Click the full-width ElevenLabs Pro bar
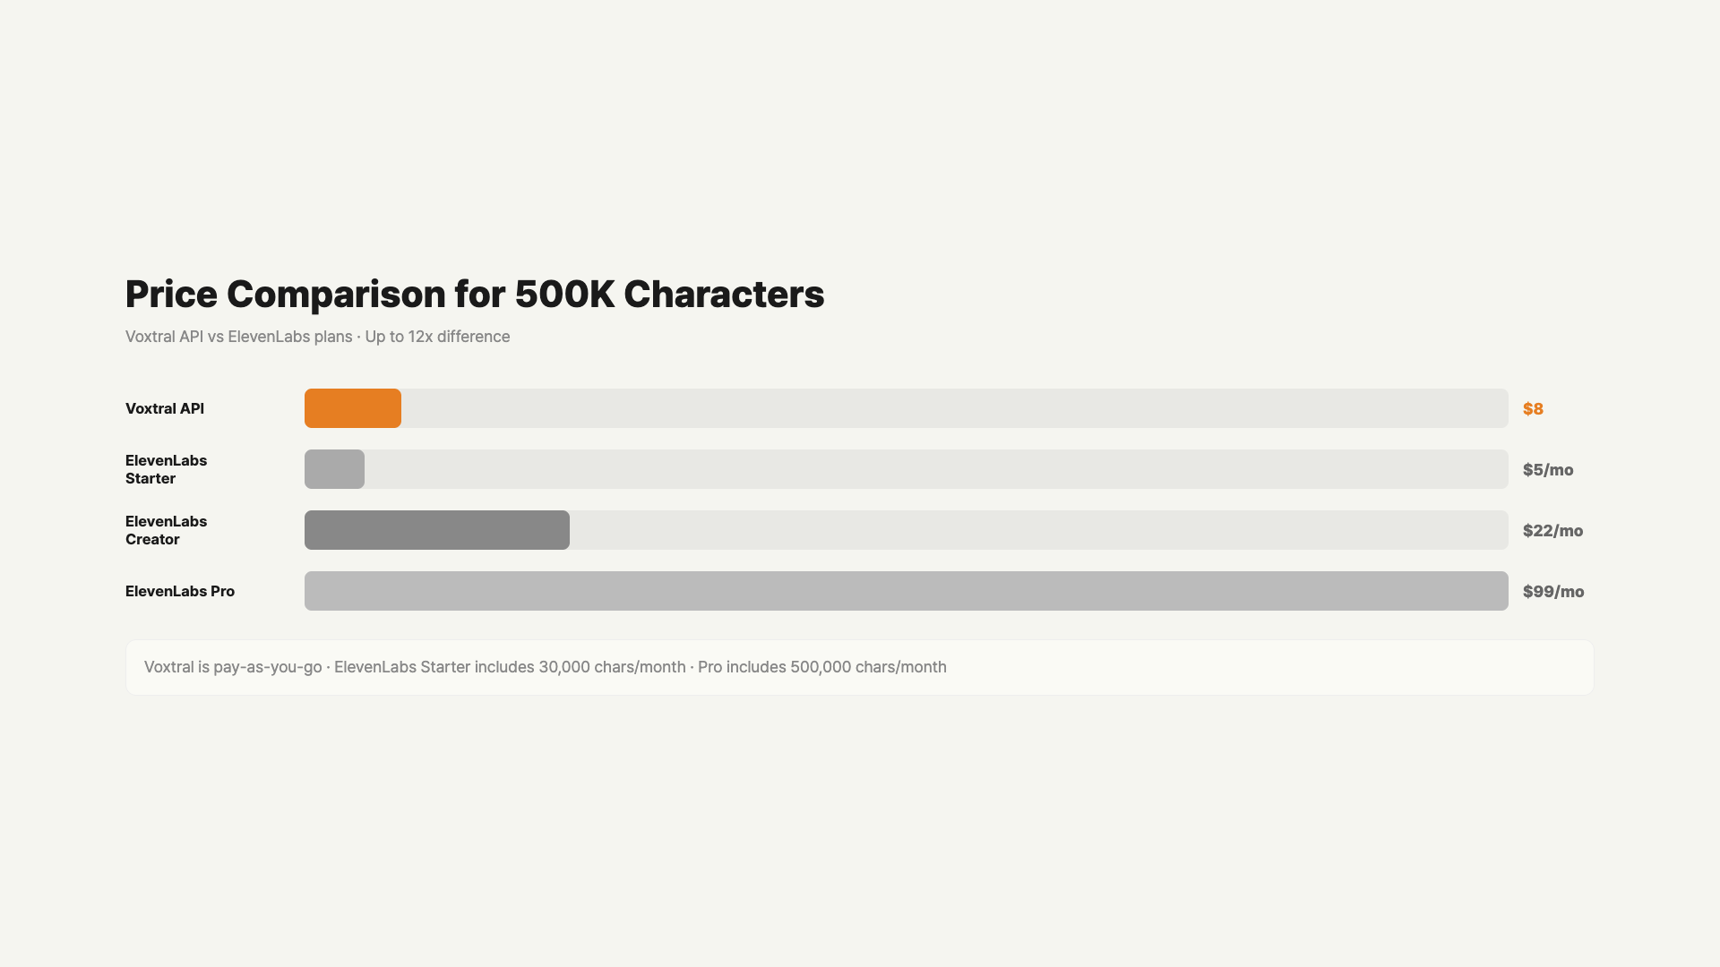This screenshot has height=967, width=1720. point(906,591)
